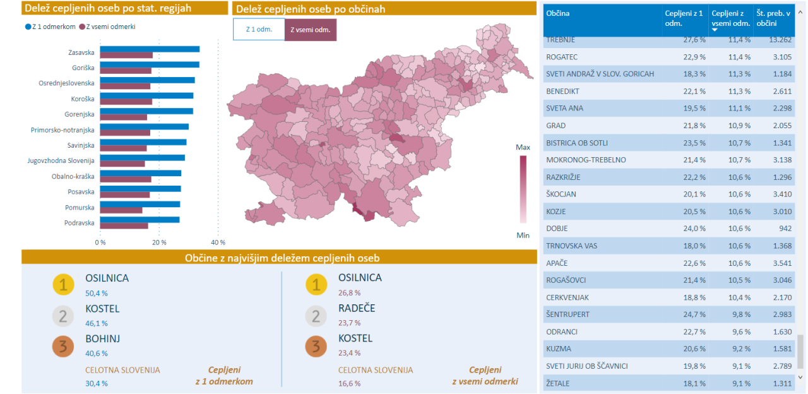Screen dimensions: 808x394
Task: Click the silver number 2 badge beside RADEČE
Action: click(316, 315)
